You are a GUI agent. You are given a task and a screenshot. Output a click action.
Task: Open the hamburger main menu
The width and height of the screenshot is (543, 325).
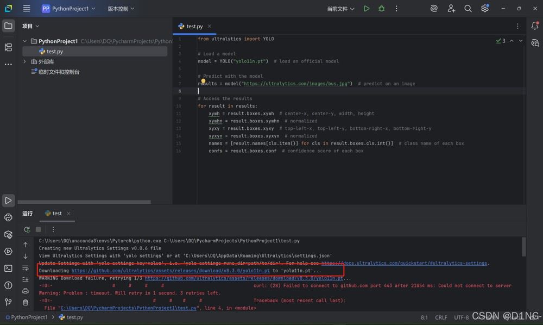(x=27, y=9)
